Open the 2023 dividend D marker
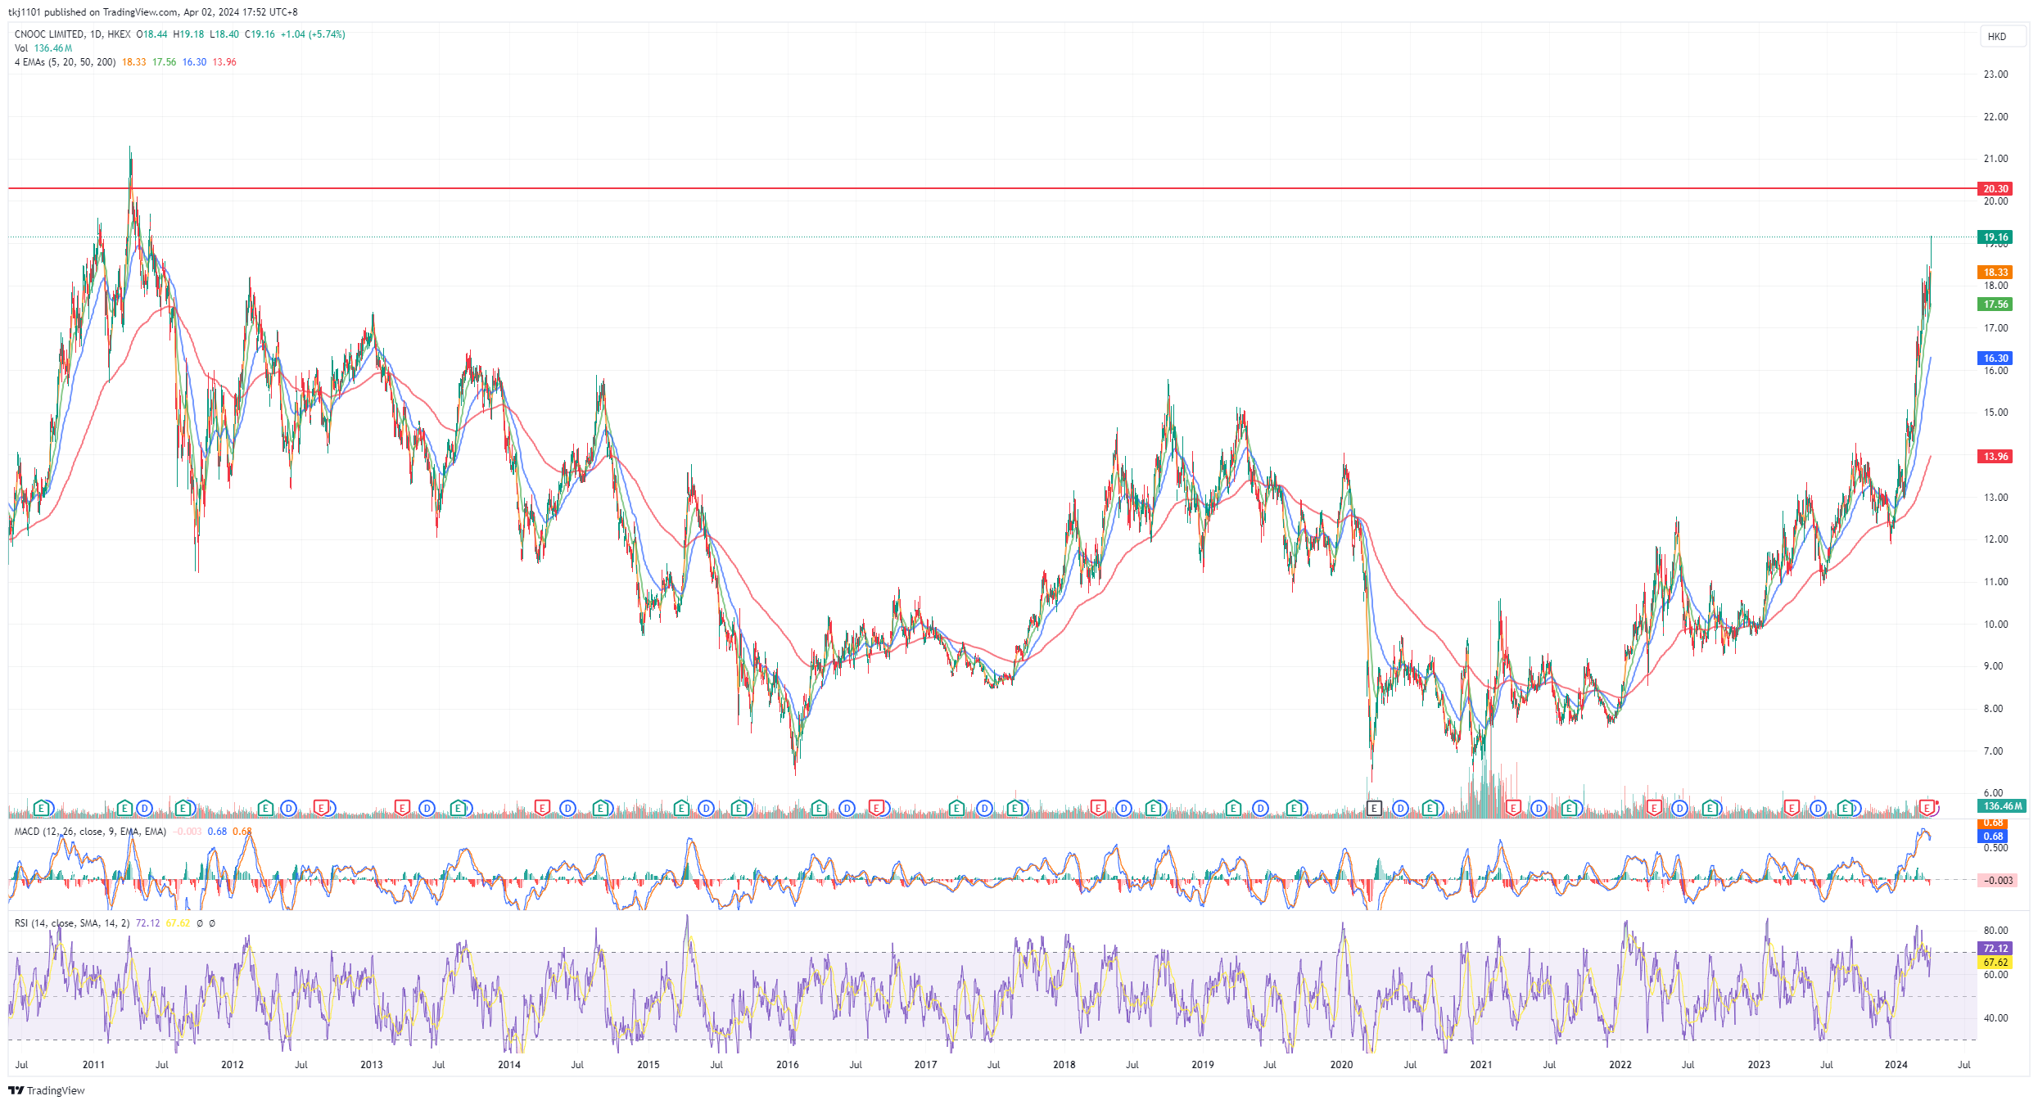 tap(1818, 808)
